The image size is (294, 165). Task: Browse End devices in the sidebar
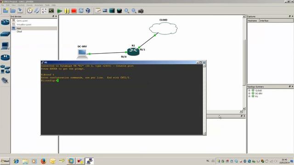click(x=5, y=46)
